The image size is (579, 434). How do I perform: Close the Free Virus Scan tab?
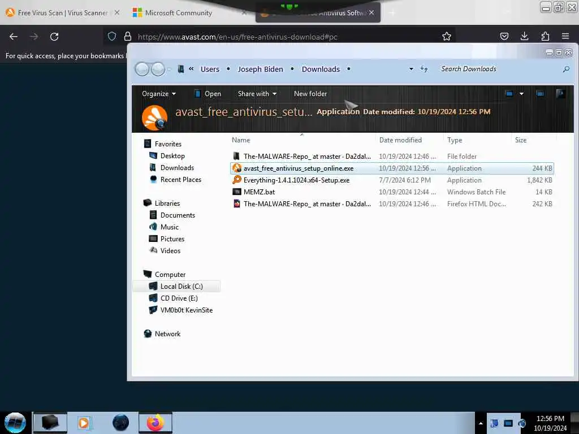(116, 12)
